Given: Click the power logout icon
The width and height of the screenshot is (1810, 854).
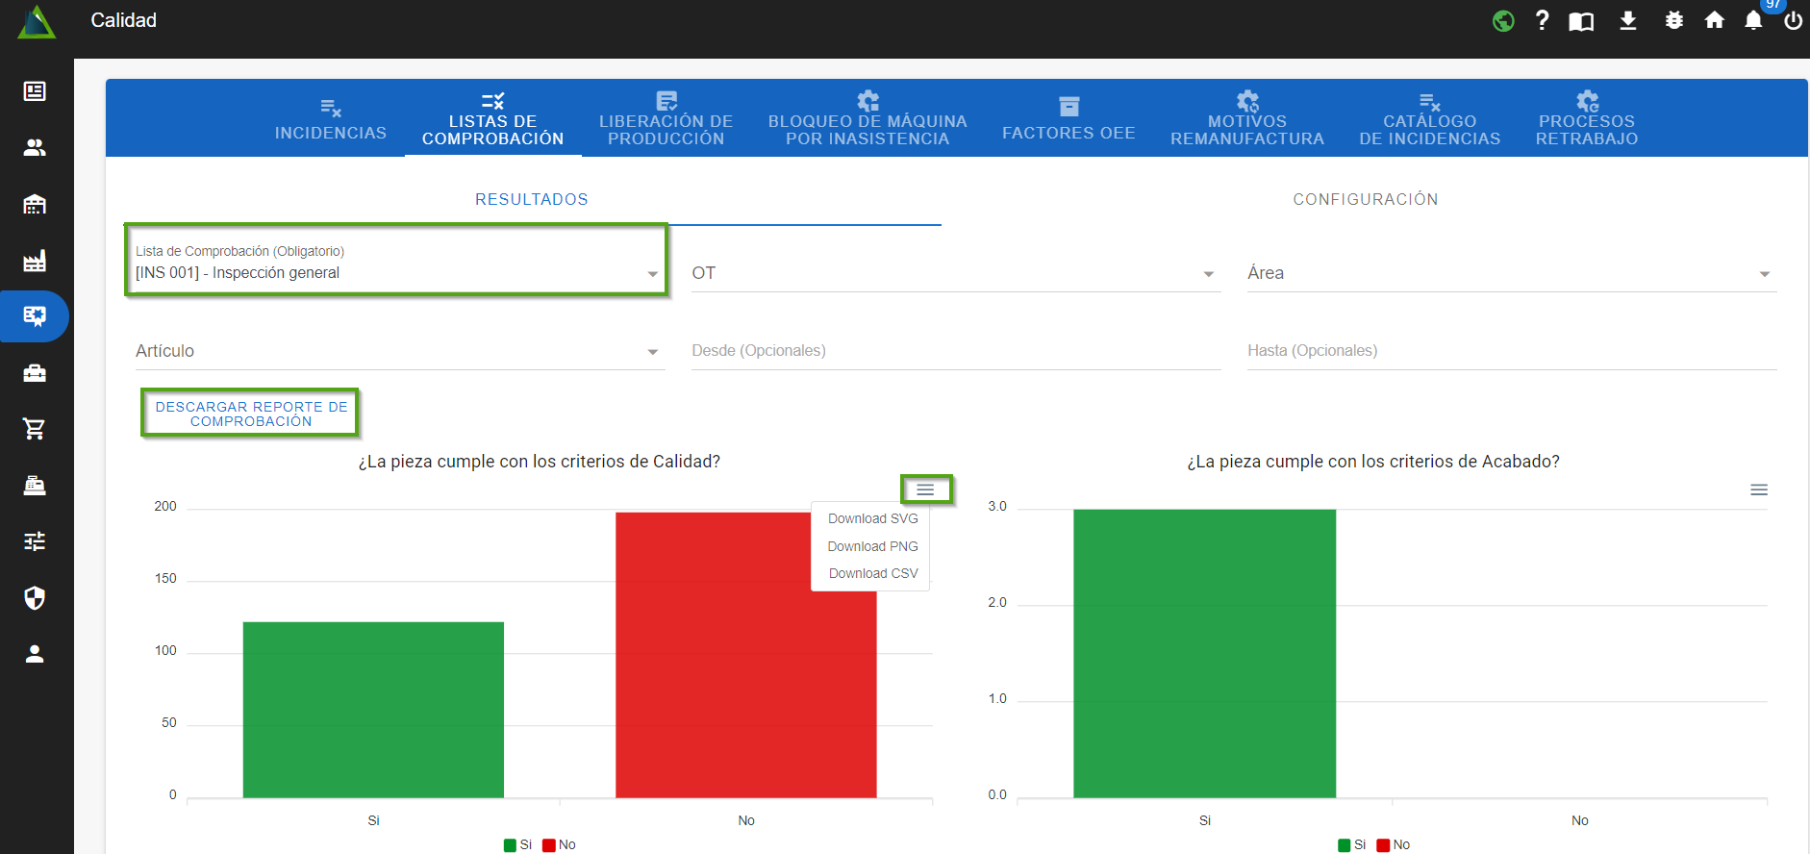Looking at the screenshot, I should pyautogui.click(x=1793, y=20).
